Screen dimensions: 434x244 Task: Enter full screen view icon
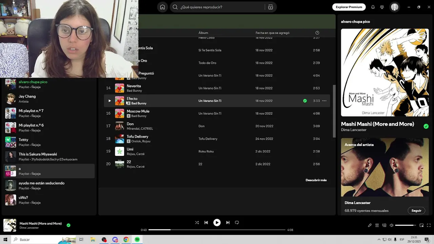(x=429, y=225)
